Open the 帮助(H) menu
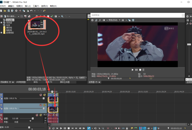The image size is (192, 130). (53, 6)
